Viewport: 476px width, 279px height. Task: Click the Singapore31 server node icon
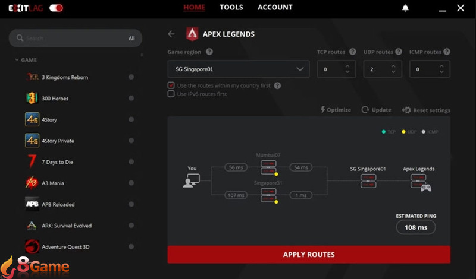pyautogui.click(x=268, y=195)
